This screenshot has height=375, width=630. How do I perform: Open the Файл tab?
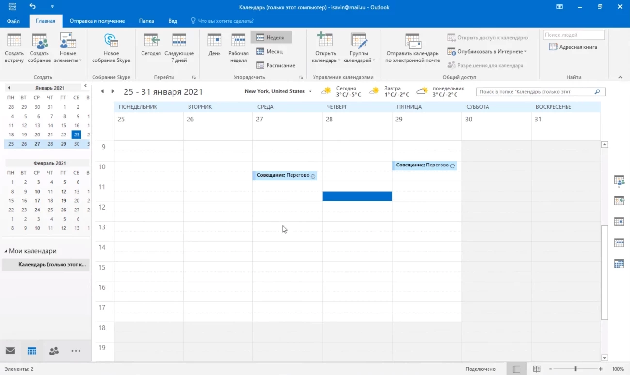[14, 21]
